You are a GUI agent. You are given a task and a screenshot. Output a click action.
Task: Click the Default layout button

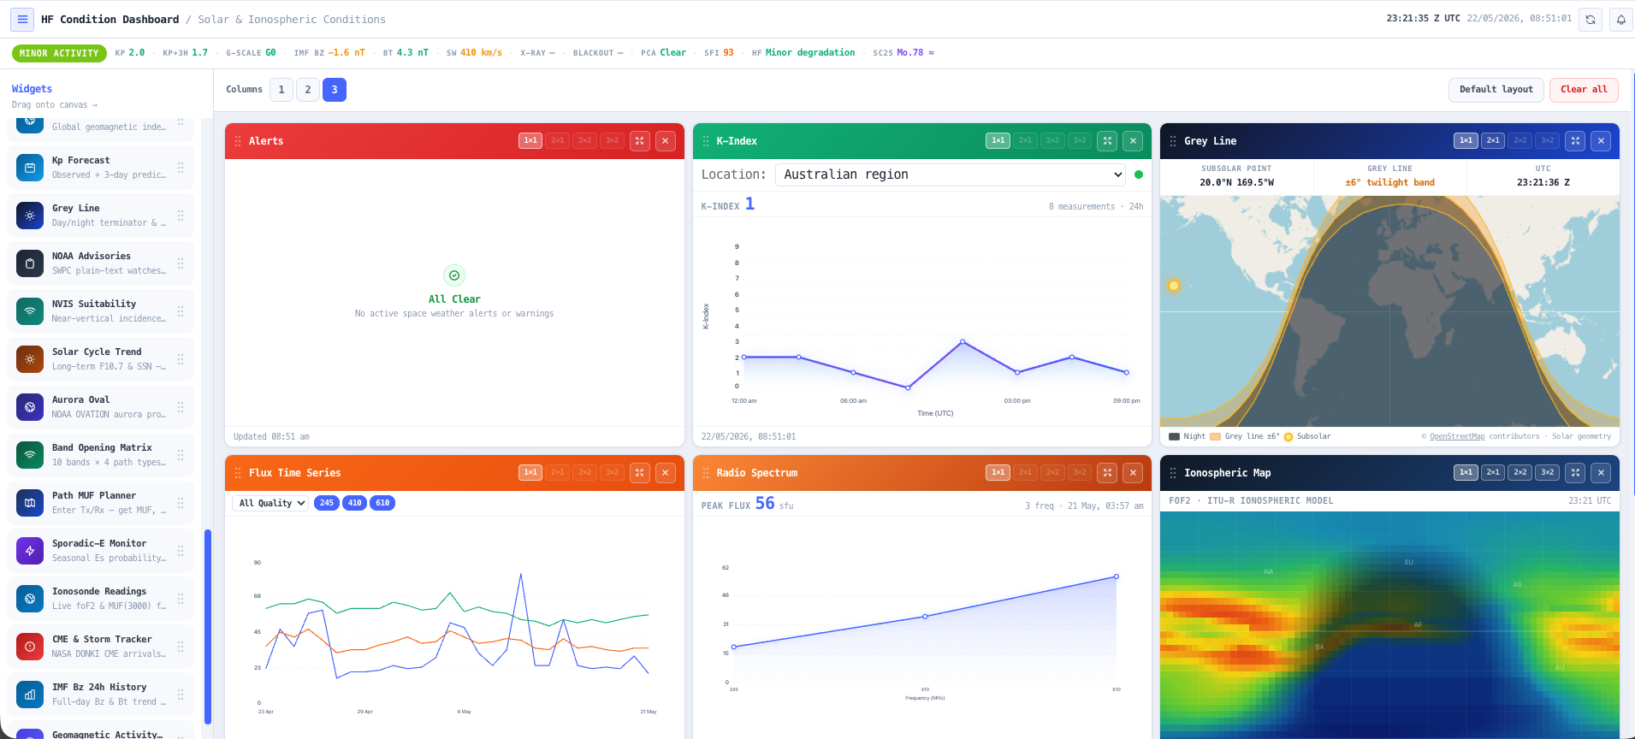point(1496,90)
